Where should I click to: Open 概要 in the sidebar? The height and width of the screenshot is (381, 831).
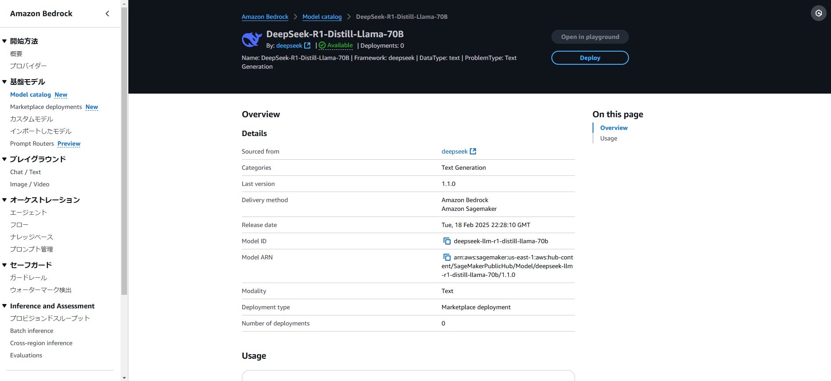pyautogui.click(x=16, y=54)
